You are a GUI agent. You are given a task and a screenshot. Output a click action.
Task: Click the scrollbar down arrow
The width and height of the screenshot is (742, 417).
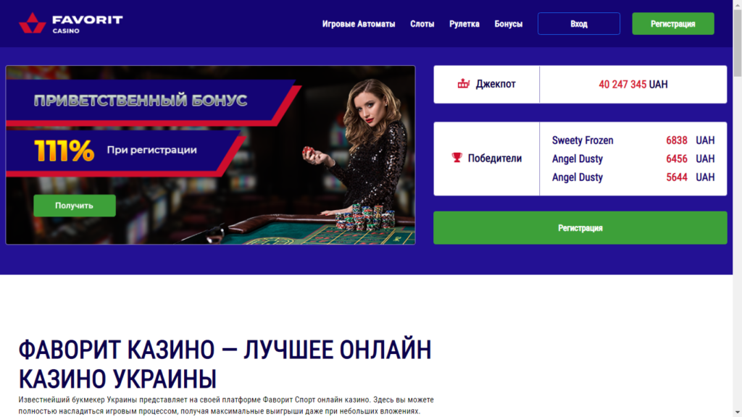[737, 412]
